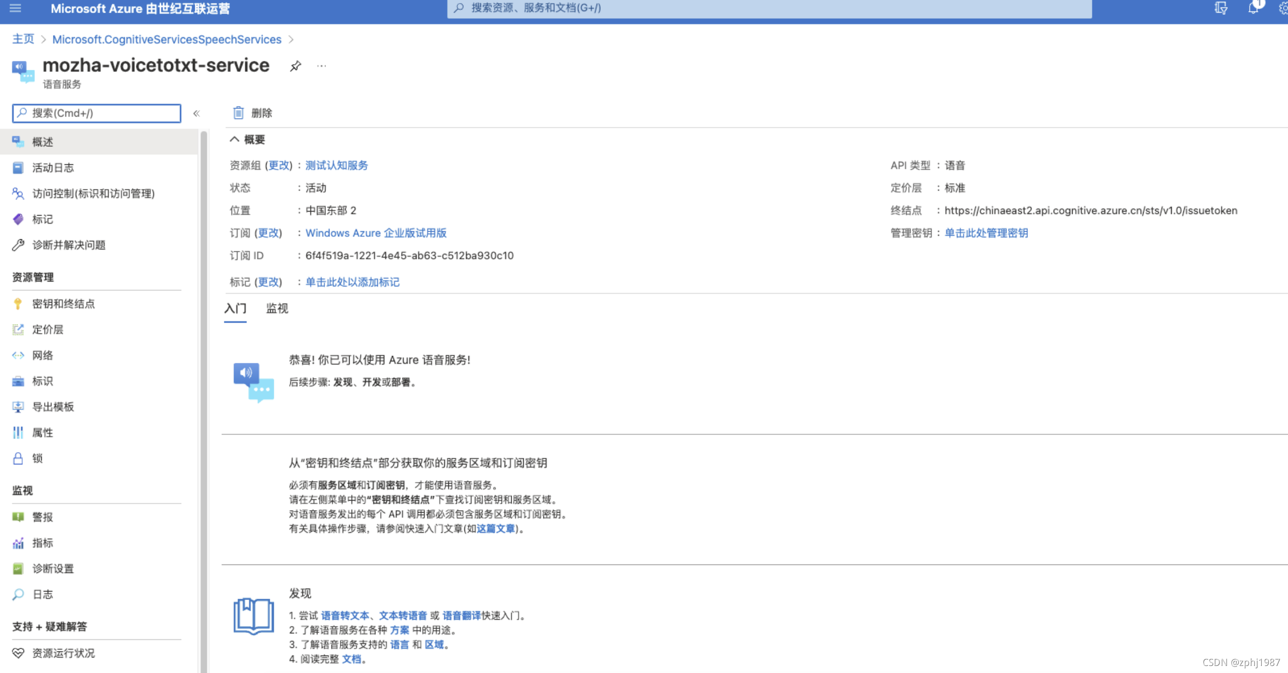The height and width of the screenshot is (673, 1288).
Task: Open notifications bell icon
Action: coord(1253,8)
